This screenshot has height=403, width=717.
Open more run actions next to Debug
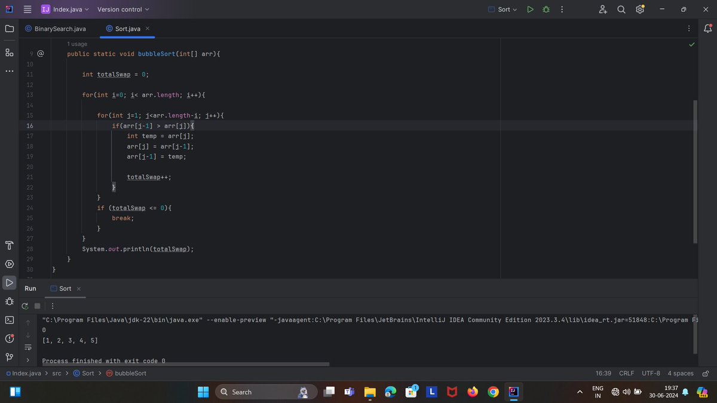(562, 10)
